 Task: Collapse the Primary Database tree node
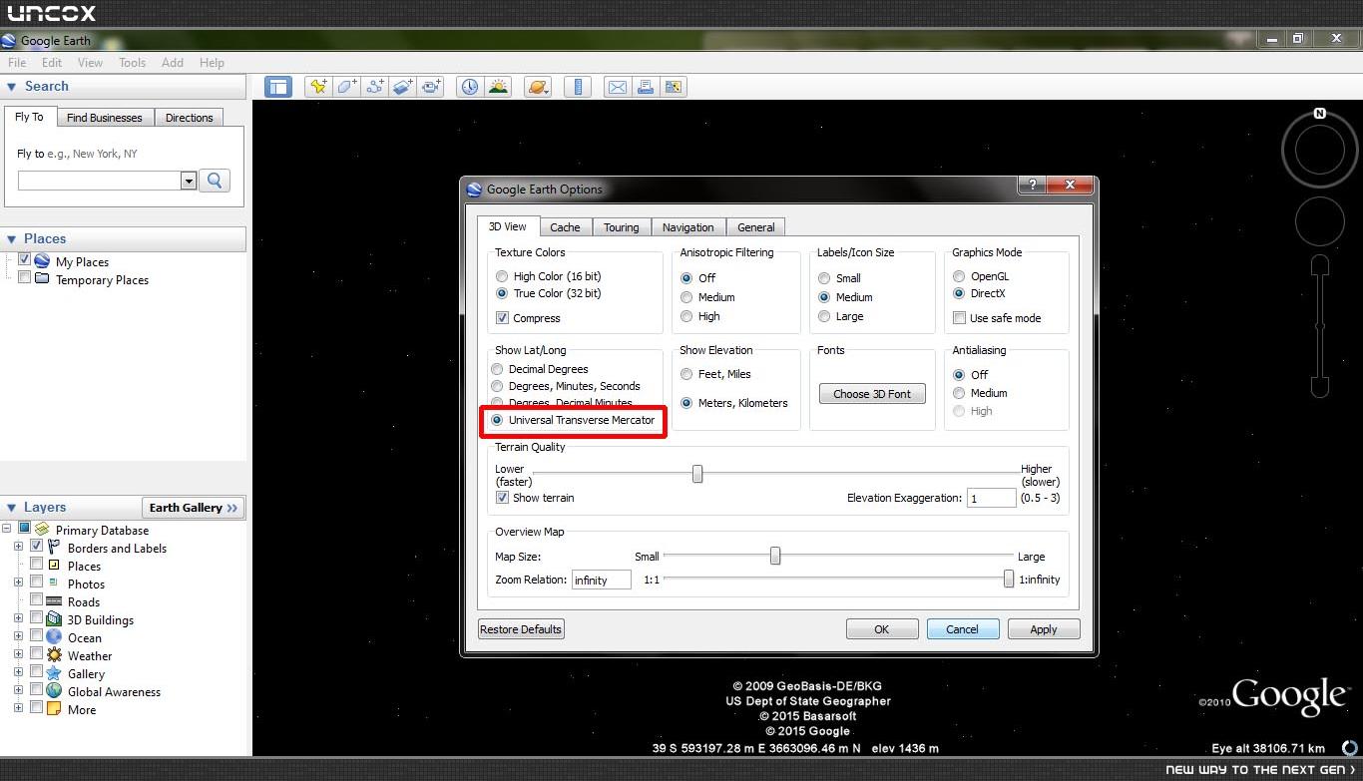[6, 529]
